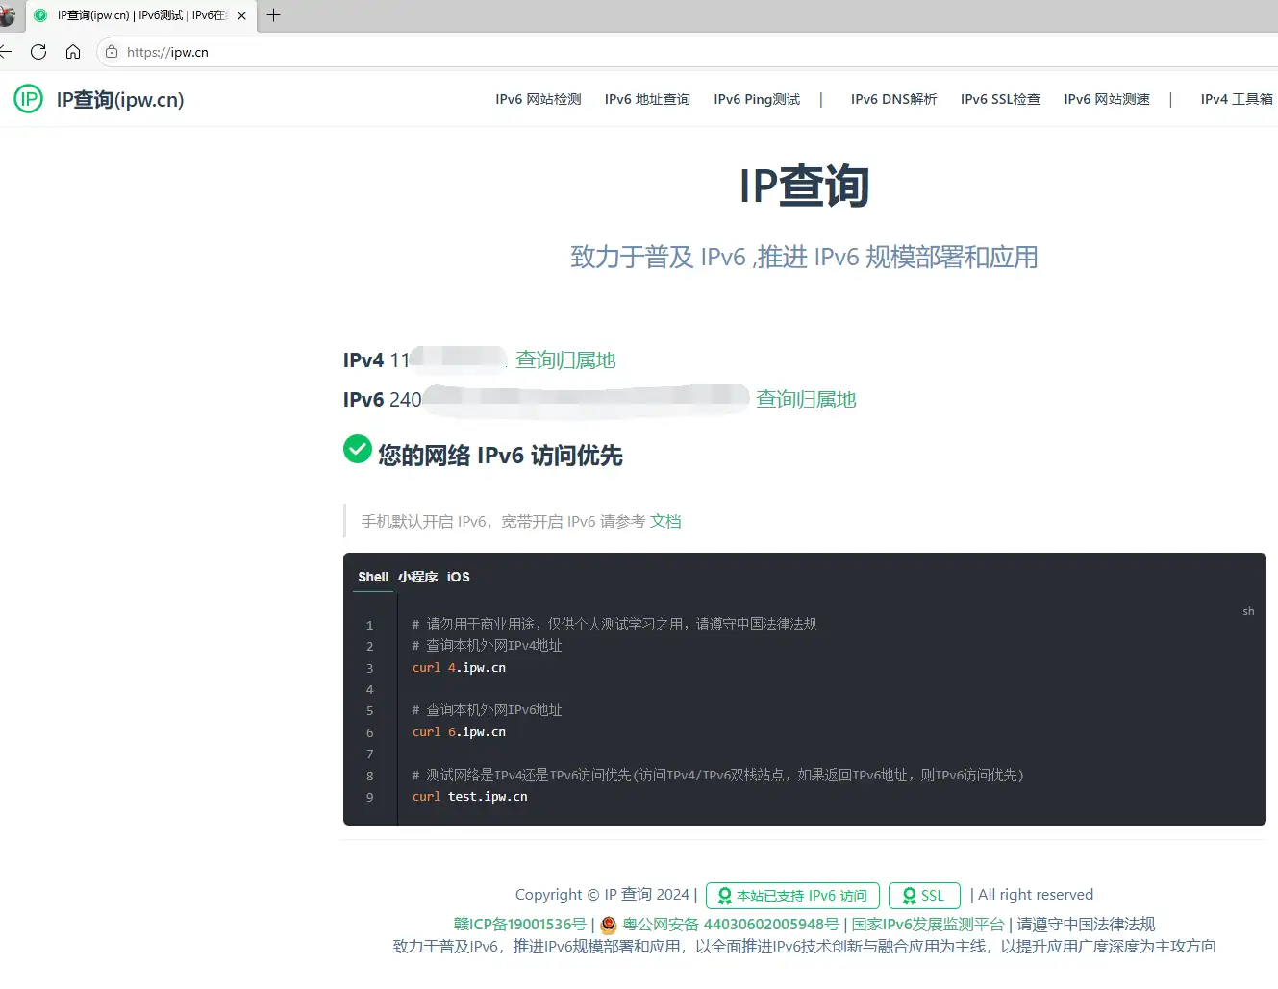Open the IPv4 工具箱 section

pos(1237,99)
